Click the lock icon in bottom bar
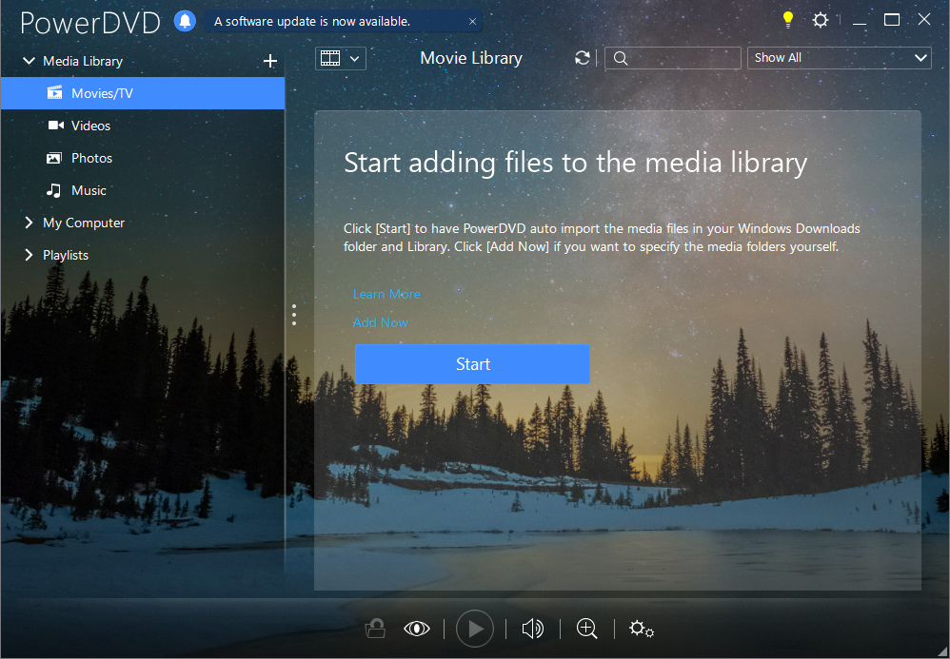The width and height of the screenshot is (950, 659). (376, 629)
